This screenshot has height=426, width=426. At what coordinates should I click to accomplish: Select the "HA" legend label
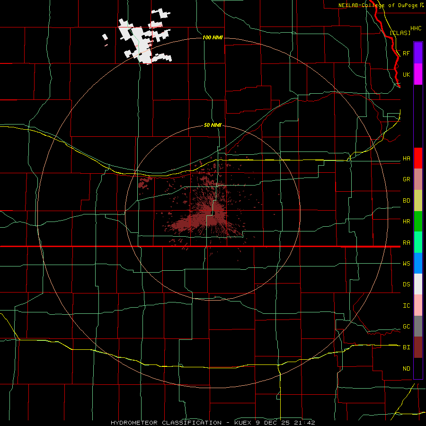point(406,159)
